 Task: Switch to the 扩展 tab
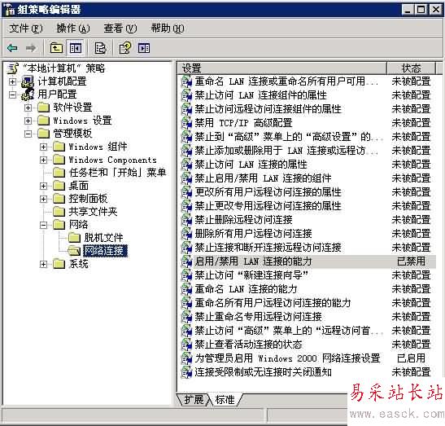click(x=194, y=400)
